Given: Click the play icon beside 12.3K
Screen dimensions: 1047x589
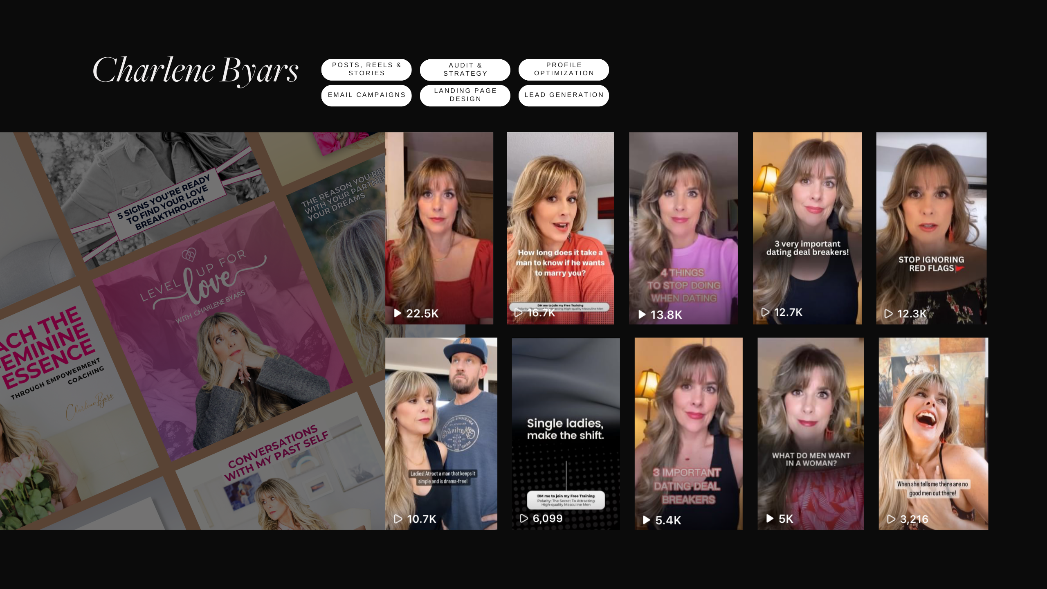Looking at the screenshot, I should point(888,314).
